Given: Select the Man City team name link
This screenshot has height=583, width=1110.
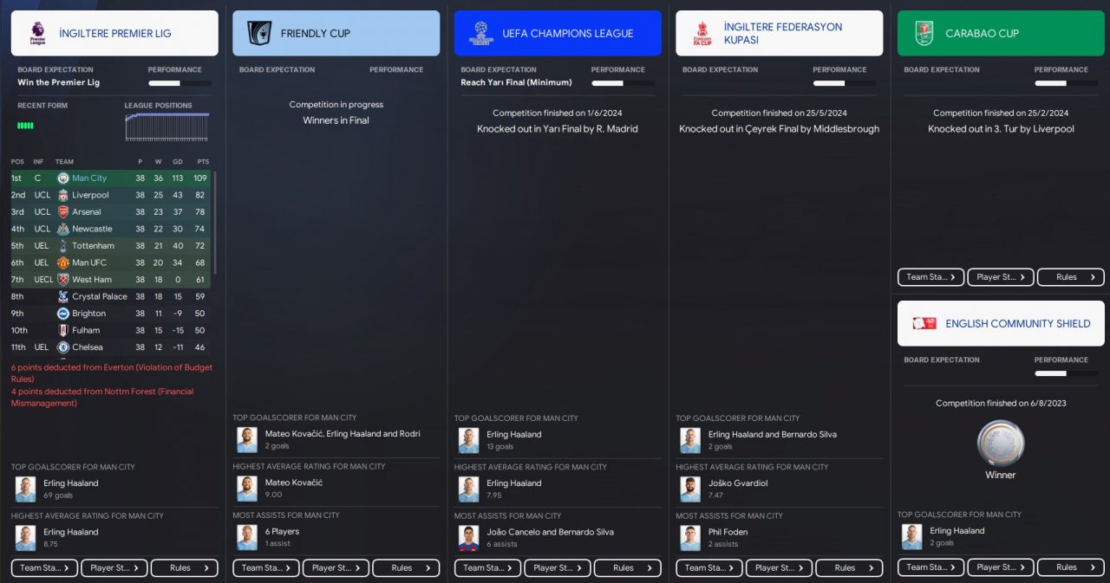Looking at the screenshot, I should 89,178.
